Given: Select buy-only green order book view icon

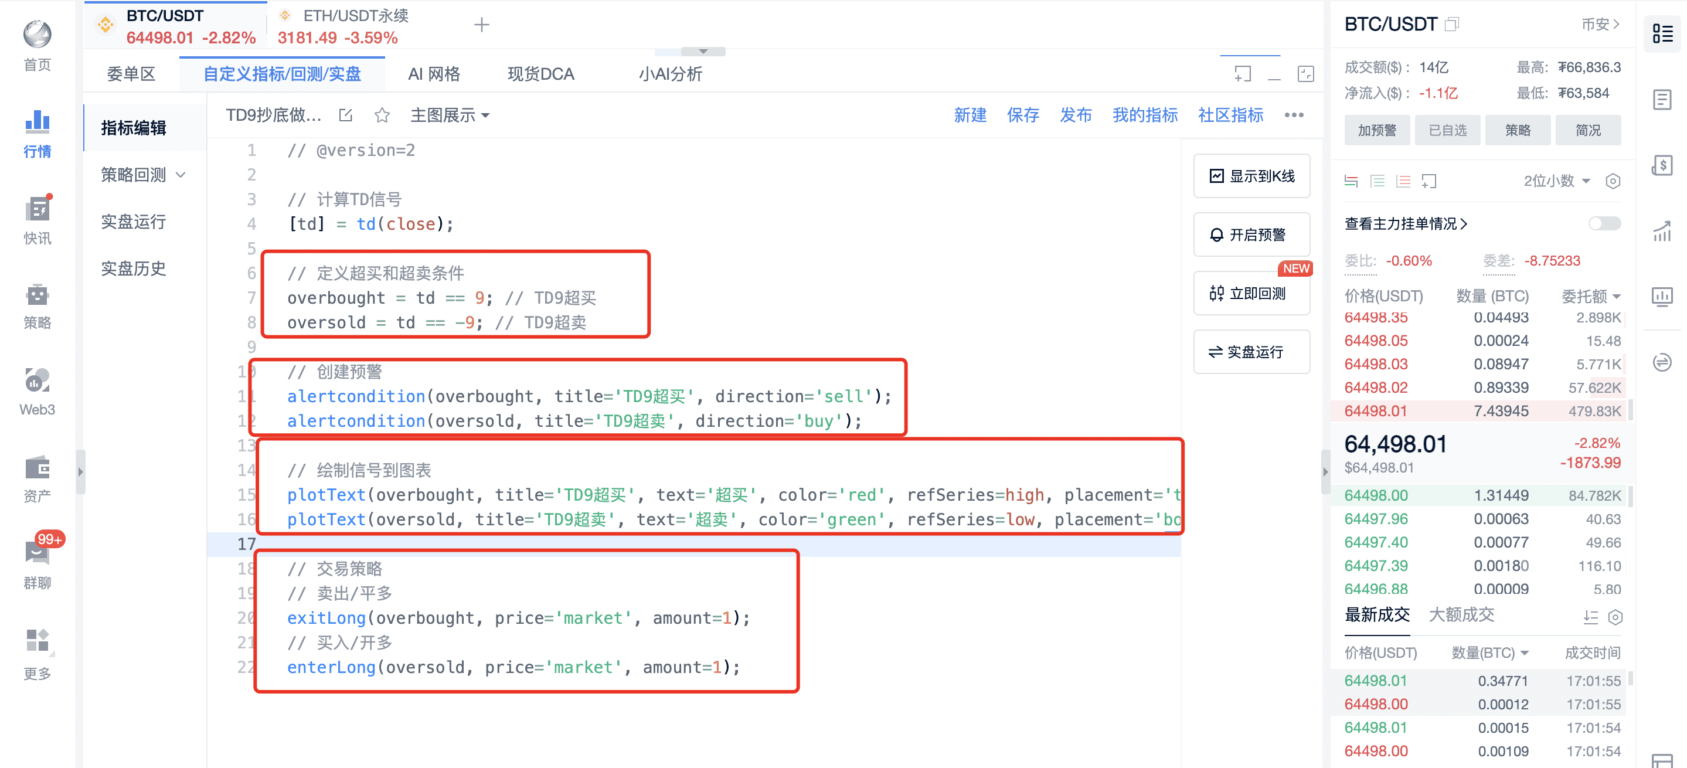Looking at the screenshot, I should click(1378, 181).
